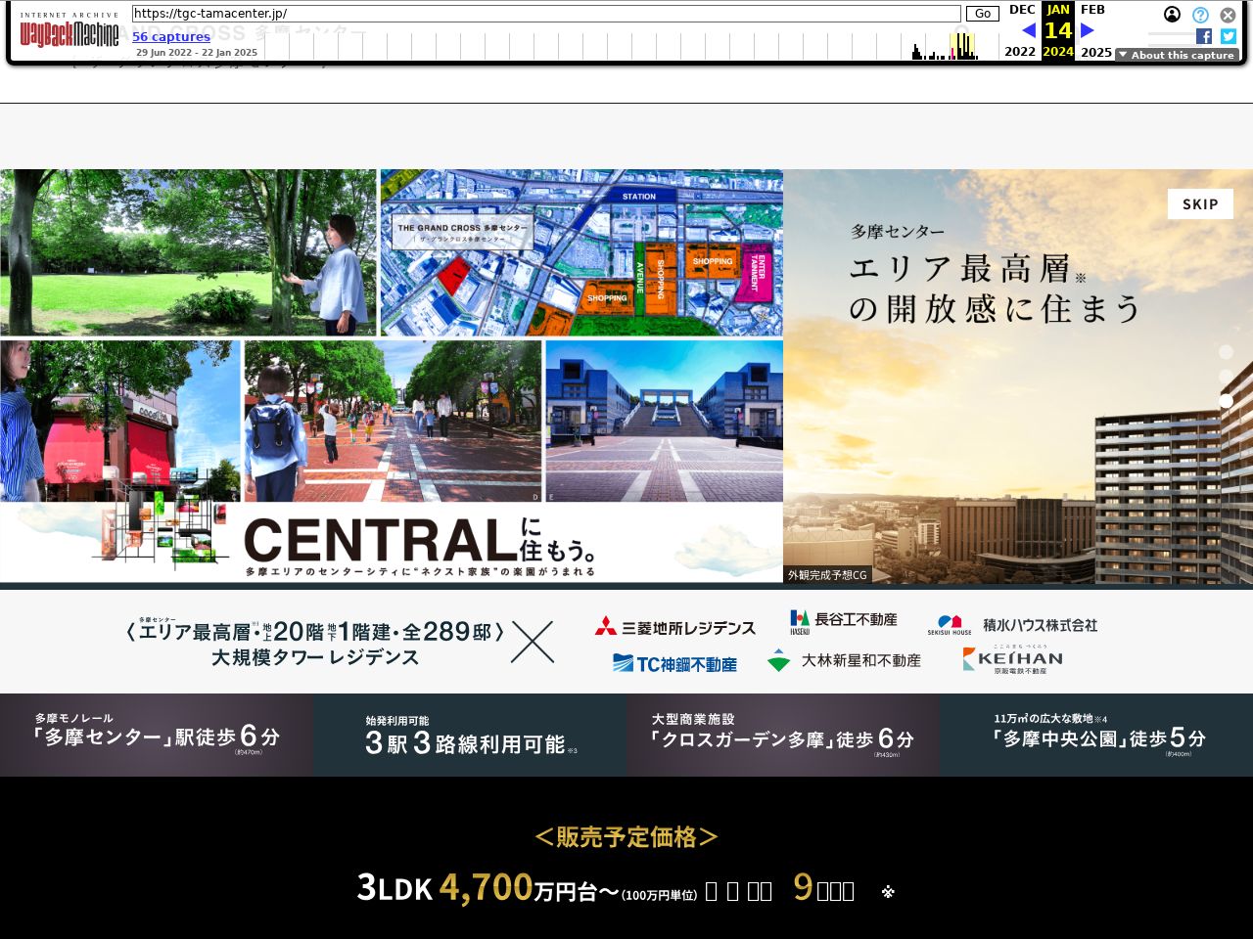Screen dimensions: 1253x939
Task: Select 多摩センター駅徒歩6分 banner
Action: pos(157,735)
